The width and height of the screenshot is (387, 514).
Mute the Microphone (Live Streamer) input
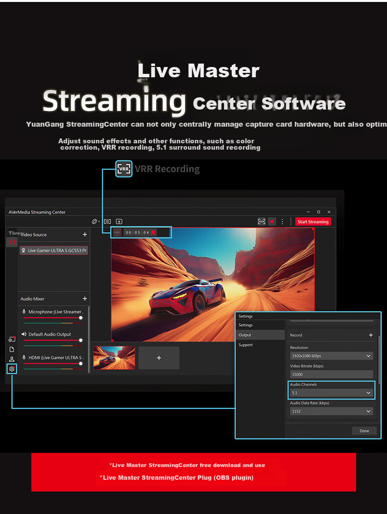[24, 312]
